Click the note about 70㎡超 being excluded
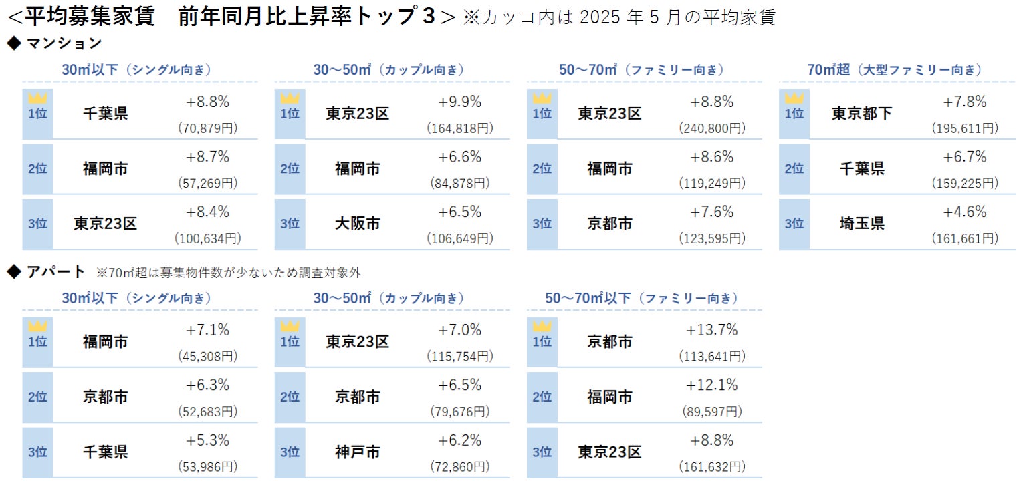 (x=228, y=273)
